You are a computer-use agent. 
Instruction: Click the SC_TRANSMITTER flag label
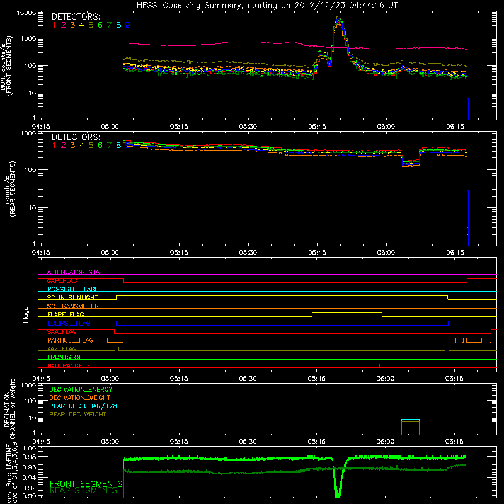pos(72,306)
